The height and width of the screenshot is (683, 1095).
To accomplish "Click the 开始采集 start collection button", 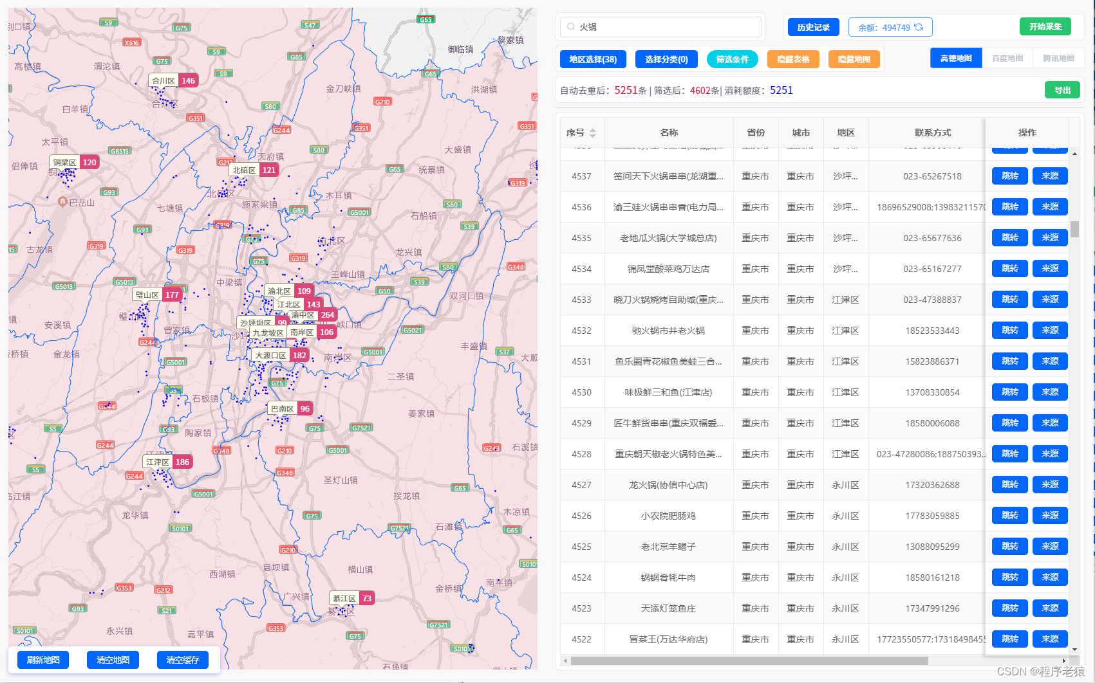I will pyautogui.click(x=1045, y=26).
